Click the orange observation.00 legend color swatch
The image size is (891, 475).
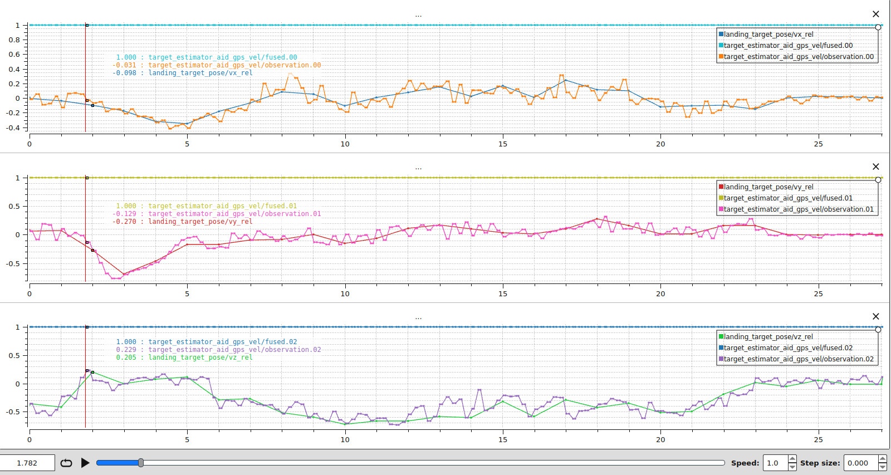[721, 57]
